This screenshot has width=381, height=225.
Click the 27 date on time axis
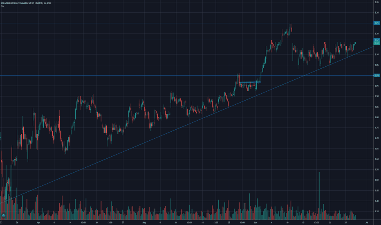123,223
